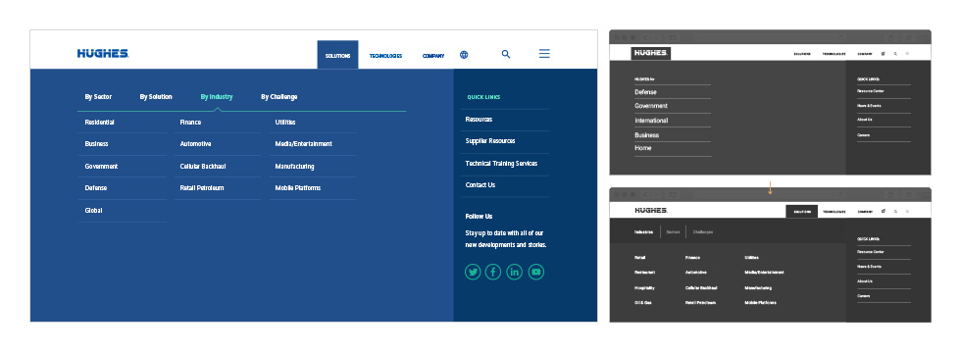The height and width of the screenshot is (353, 961).
Task: Open Automotive link in blue menu
Action: 195,144
